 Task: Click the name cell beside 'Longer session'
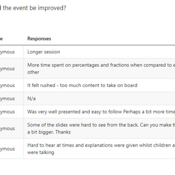[x=7, y=52]
